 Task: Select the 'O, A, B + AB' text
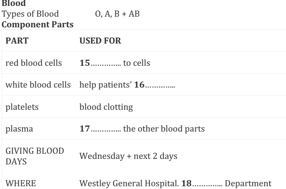coord(117,14)
